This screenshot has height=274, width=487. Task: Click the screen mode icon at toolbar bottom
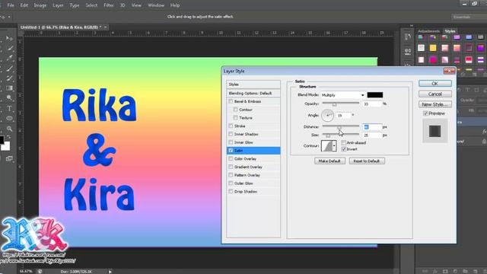coord(9,159)
